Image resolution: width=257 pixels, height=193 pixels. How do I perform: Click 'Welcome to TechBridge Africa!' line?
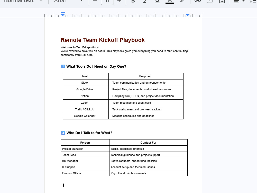(x=80, y=47)
